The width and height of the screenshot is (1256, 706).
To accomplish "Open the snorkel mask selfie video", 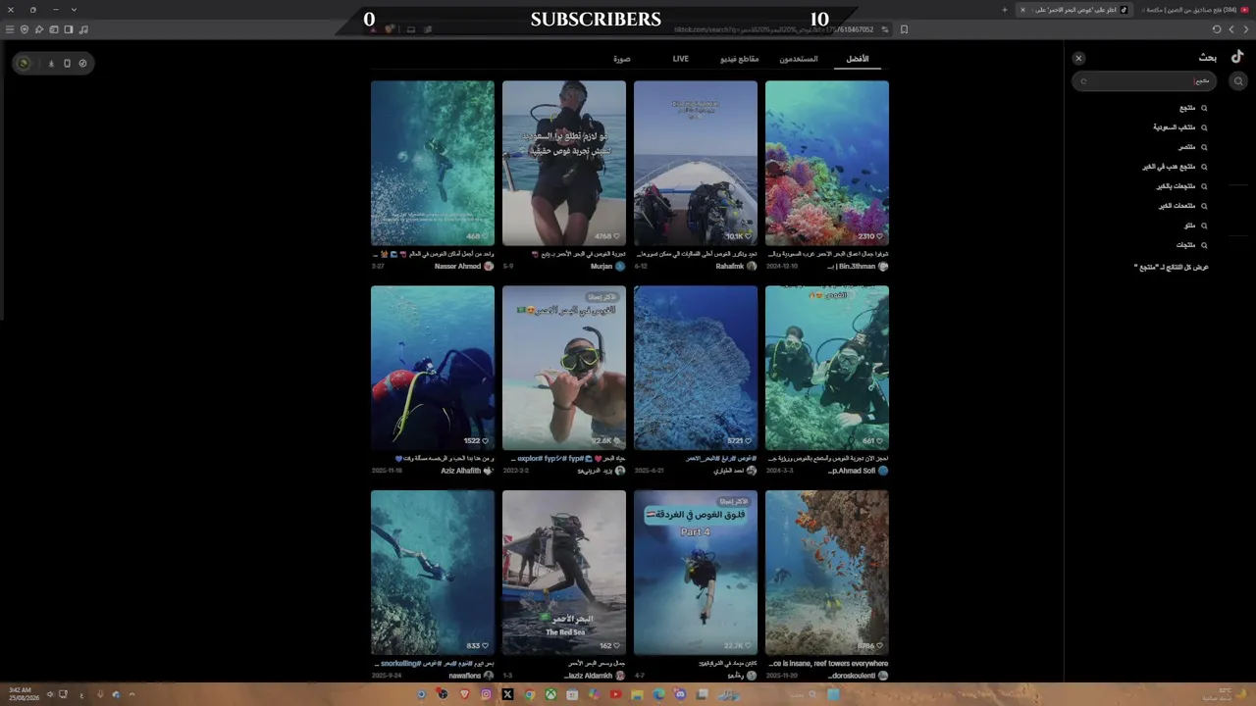I will click(x=564, y=368).
